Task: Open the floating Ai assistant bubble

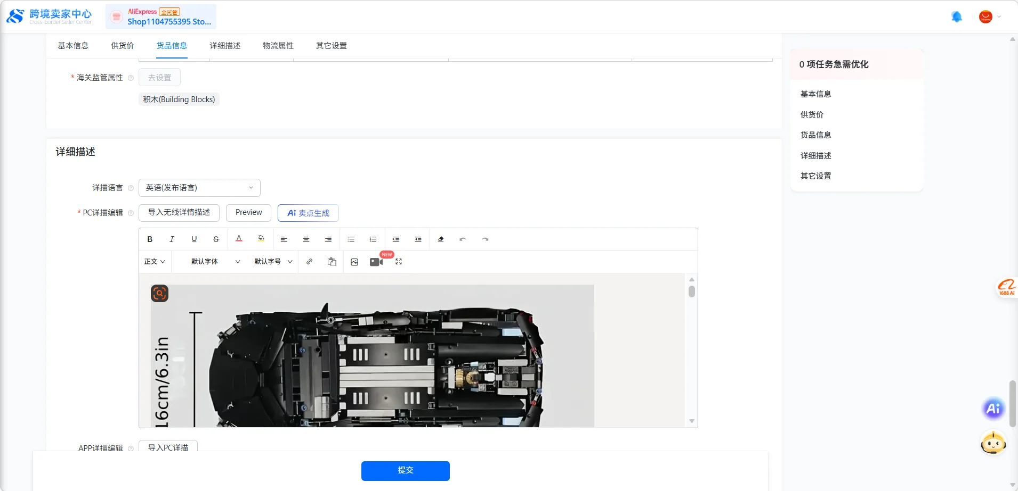Action: (993, 409)
